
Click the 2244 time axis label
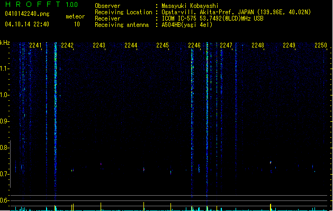tap(131, 45)
